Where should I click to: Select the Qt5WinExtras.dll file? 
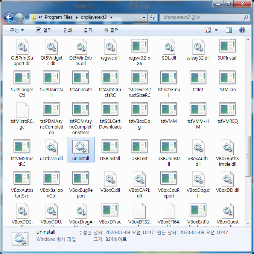tap(81, 52)
